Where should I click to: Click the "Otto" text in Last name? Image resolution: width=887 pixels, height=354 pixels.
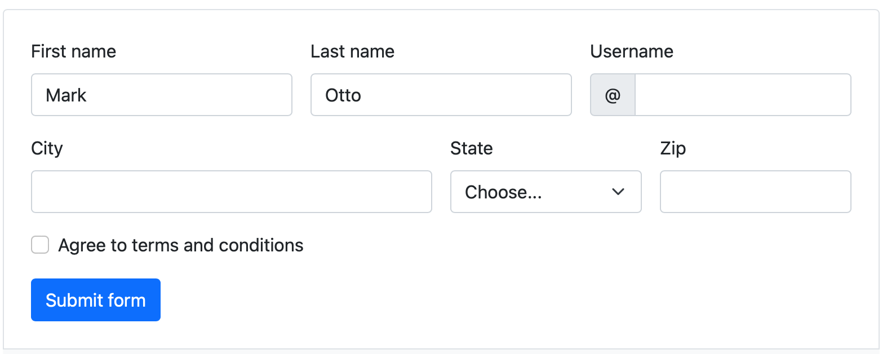click(343, 95)
